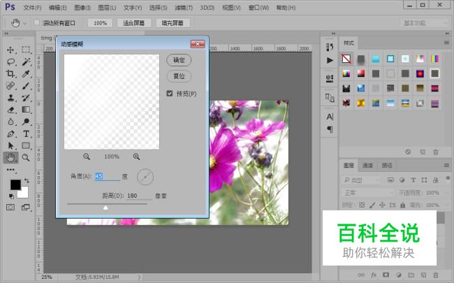The height and width of the screenshot is (283, 454).
Task: Toggle type layer filter
Action: tap(413, 180)
